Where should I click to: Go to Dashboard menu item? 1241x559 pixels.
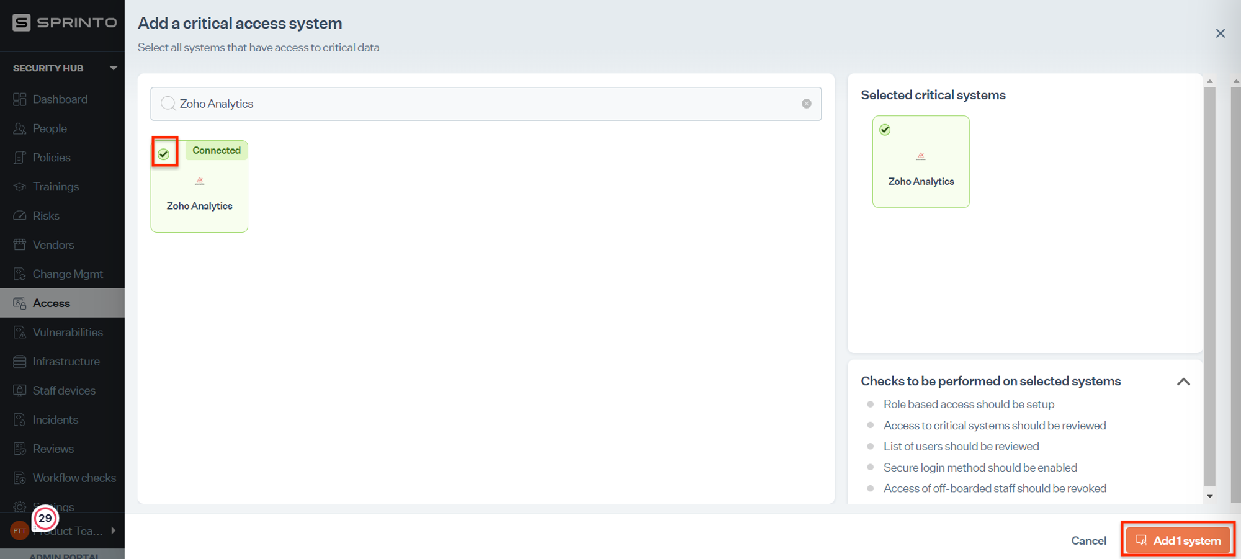(62, 99)
